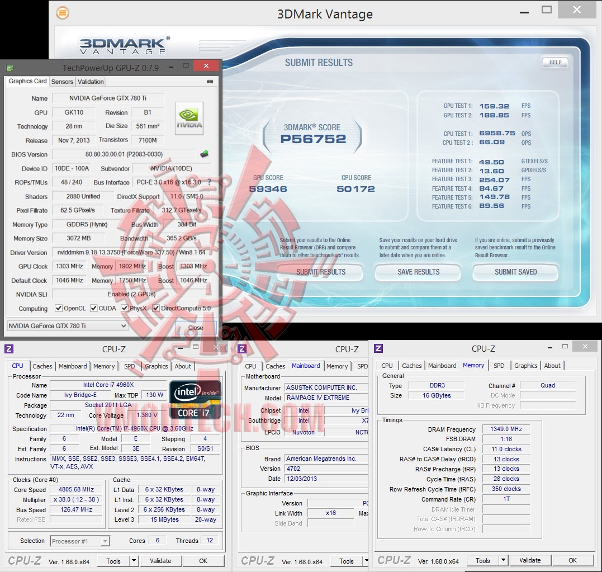Image resolution: width=602 pixels, height=572 pixels.
Task: Click the SUBMIT SAVED button
Action: [x=515, y=272]
